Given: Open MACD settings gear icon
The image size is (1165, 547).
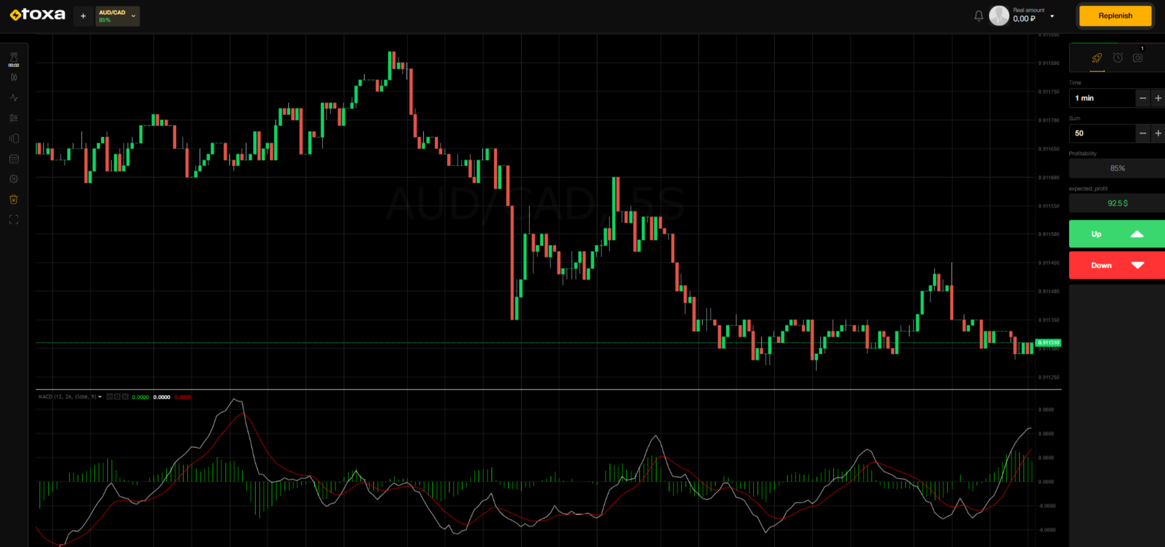Looking at the screenshot, I should click(117, 397).
